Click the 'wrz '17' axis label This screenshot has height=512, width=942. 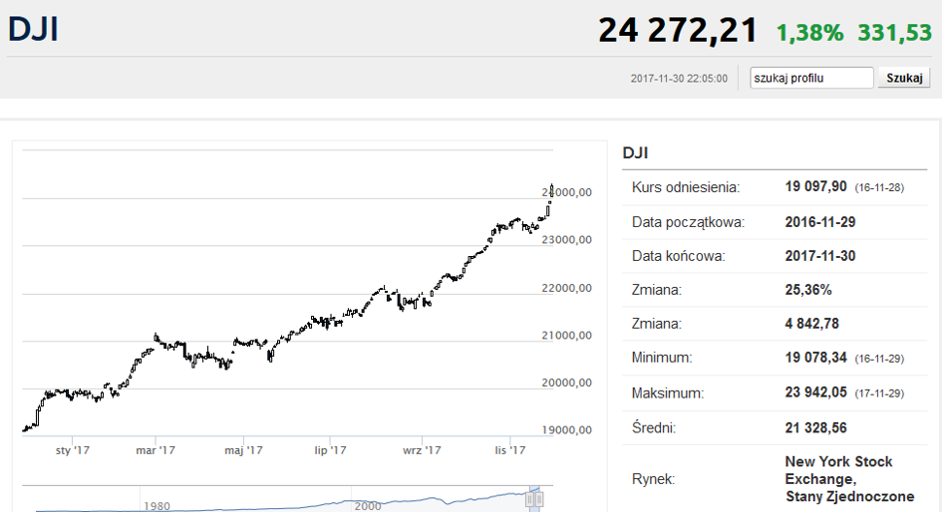click(x=422, y=450)
